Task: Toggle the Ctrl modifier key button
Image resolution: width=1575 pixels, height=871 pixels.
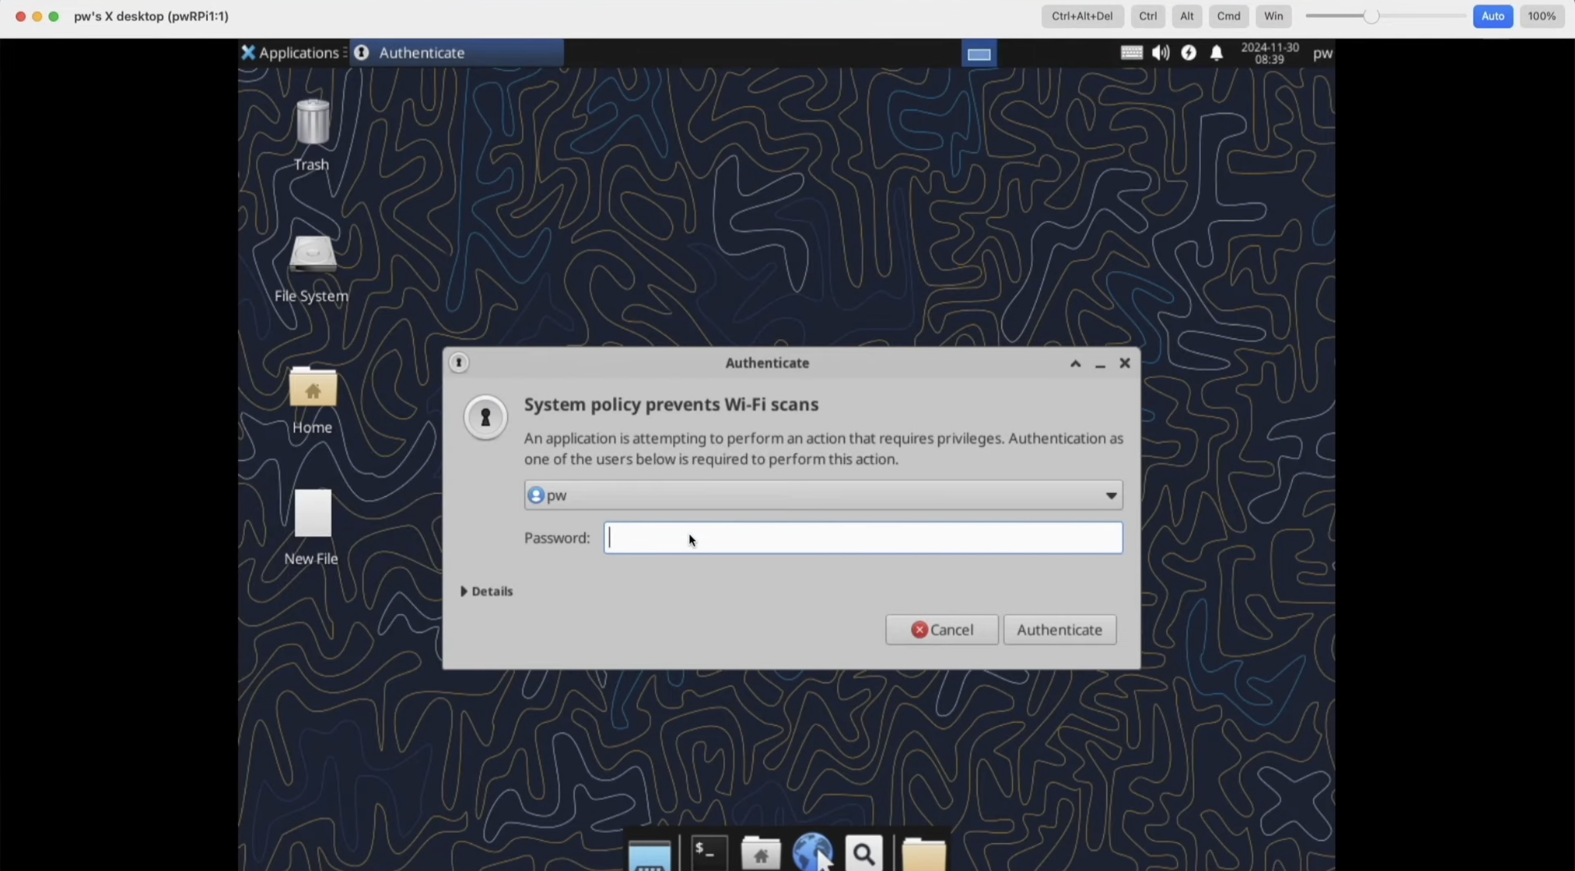Action: click(x=1147, y=16)
